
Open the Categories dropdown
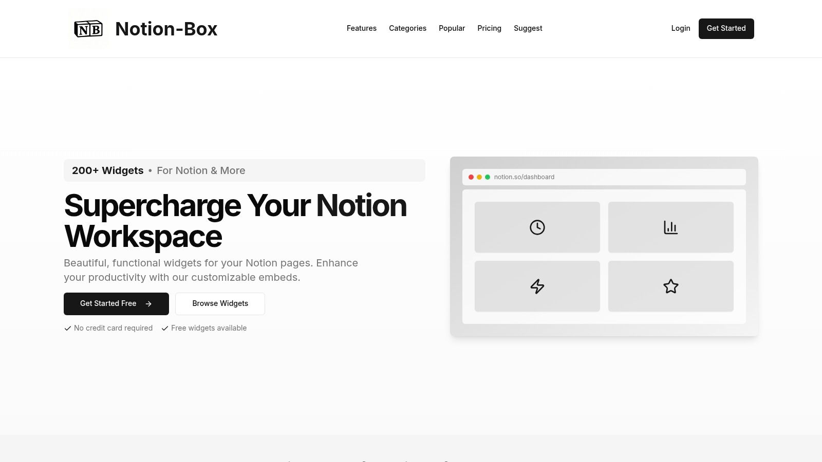tap(407, 28)
